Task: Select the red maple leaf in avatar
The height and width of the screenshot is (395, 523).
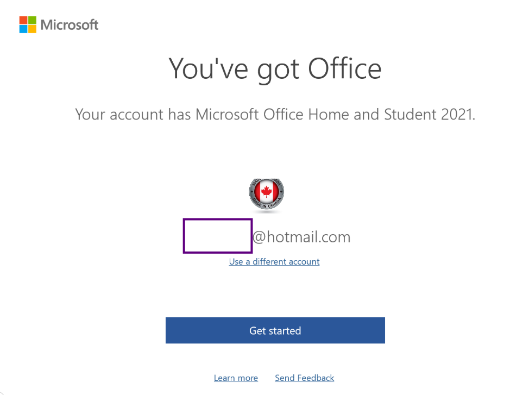Action: (267, 191)
